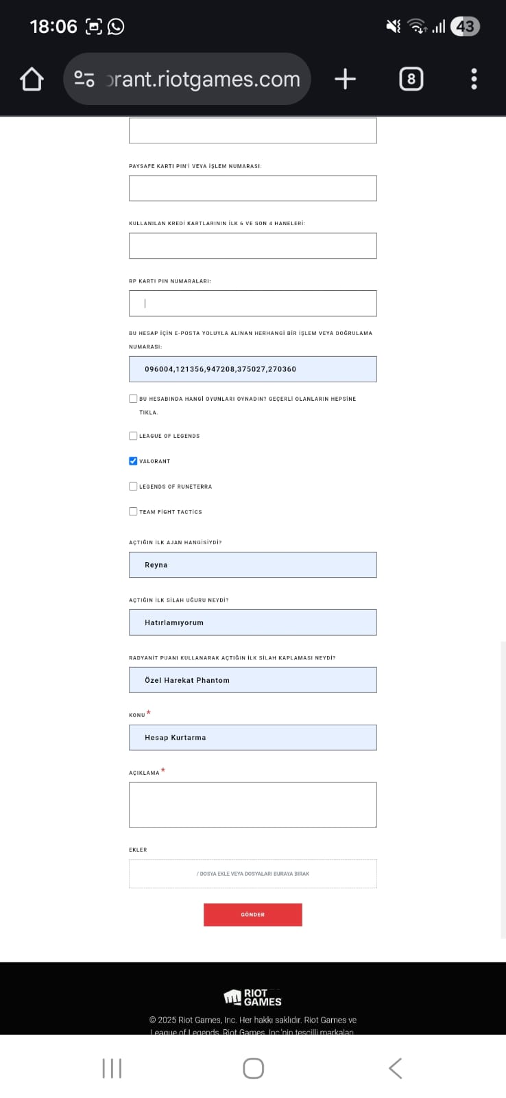This screenshot has width=506, height=1098.
Task: Open a new tab with plus icon
Action: click(346, 80)
